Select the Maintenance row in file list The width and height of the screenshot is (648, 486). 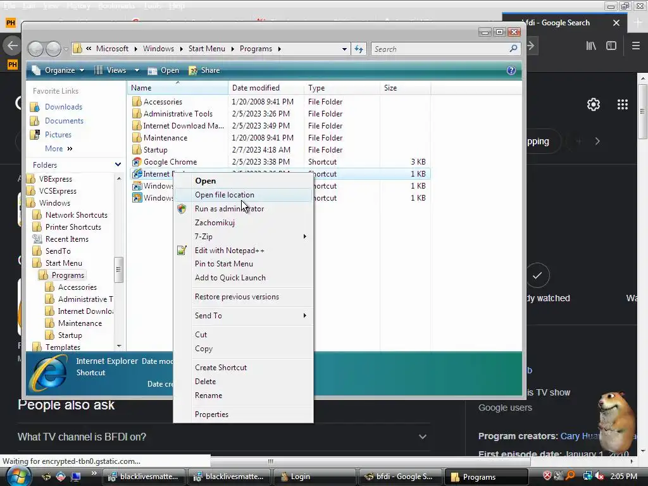point(280,137)
